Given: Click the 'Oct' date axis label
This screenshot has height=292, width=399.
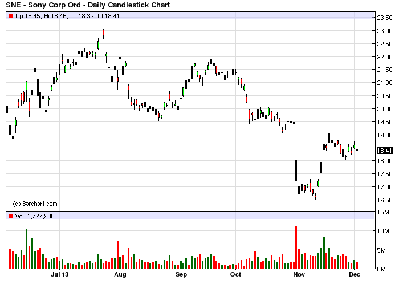Looking at the screenshot, I should pyautogui.click(x=235, y=274).
